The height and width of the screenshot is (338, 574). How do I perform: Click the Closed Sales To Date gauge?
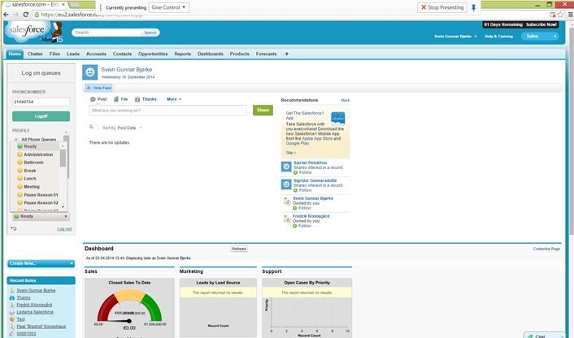129,308
